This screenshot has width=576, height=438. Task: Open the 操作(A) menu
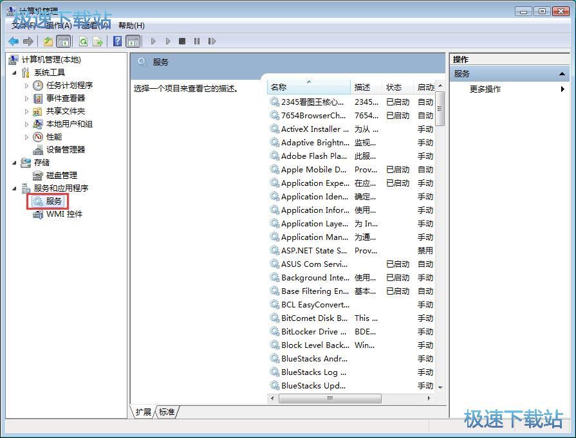point(59,25)
